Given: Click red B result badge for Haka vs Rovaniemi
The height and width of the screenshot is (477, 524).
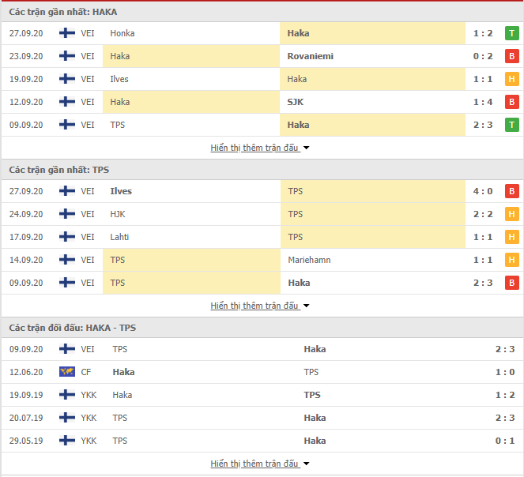Looking at the screenshot, I should 511,56.
